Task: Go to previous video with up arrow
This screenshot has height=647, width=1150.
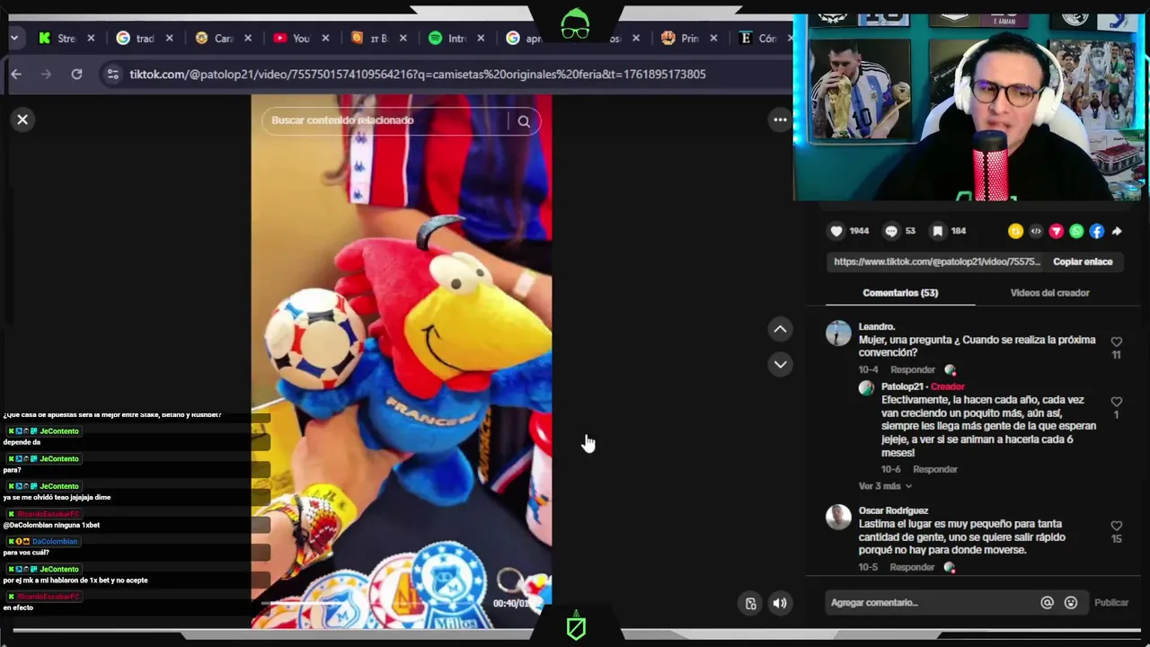Action: [780, 329]
